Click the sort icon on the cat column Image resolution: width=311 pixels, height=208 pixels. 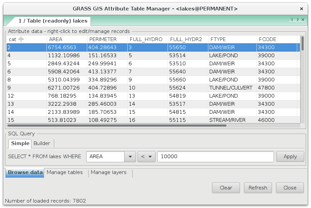tap(21, 39)
